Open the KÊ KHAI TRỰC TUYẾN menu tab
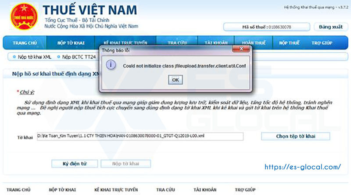 coord(125,43)
